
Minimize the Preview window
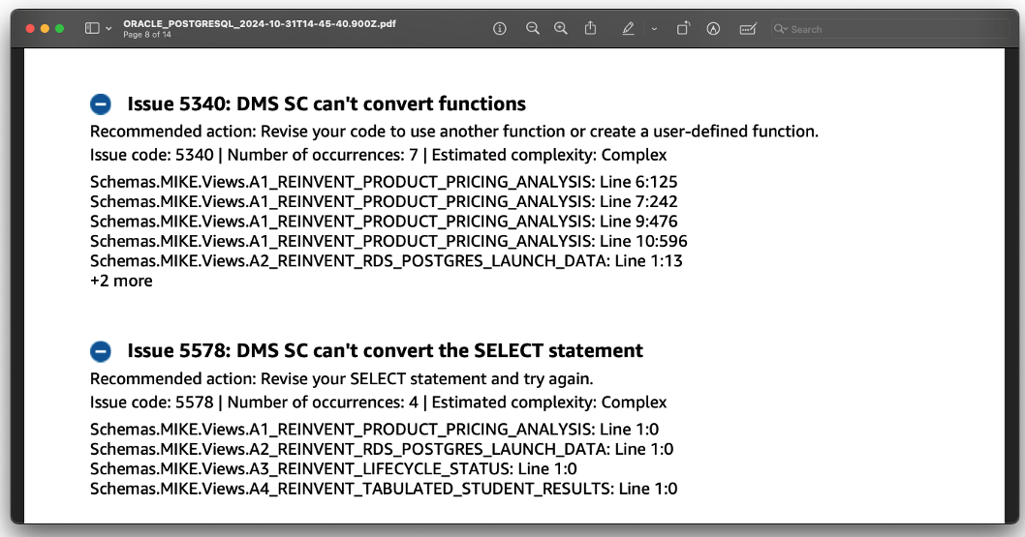click(x=45, y=29)
